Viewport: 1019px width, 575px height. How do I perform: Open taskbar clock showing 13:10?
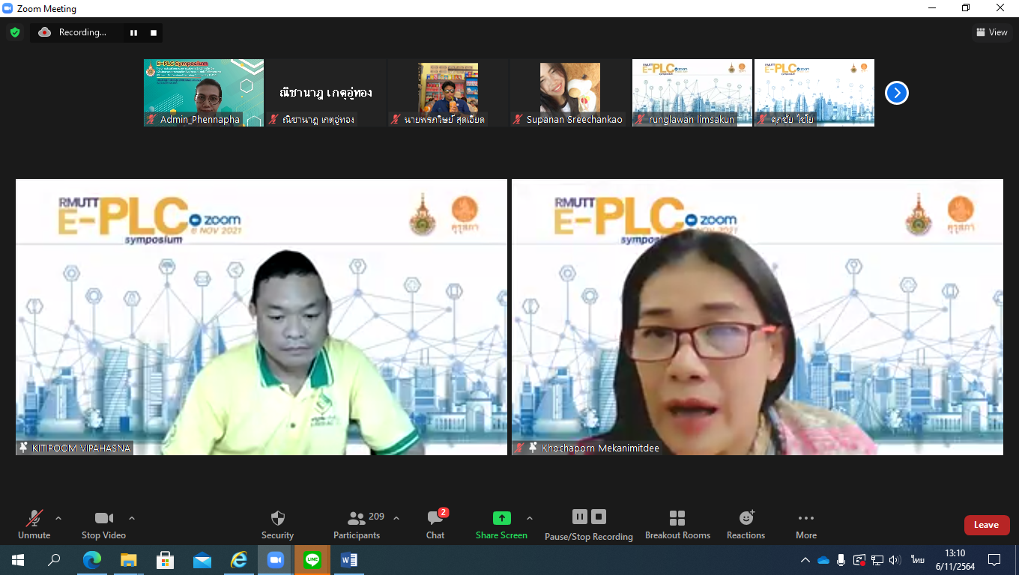(955, 560)
